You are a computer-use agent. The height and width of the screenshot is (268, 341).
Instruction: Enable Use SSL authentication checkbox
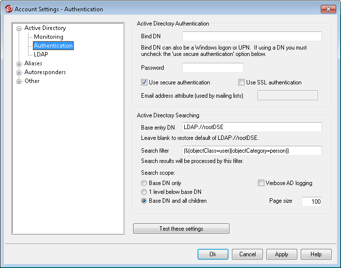(241, 82)
